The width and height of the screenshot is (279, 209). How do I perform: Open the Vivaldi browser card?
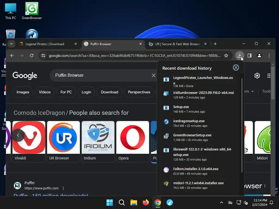(x=29, y=142)
